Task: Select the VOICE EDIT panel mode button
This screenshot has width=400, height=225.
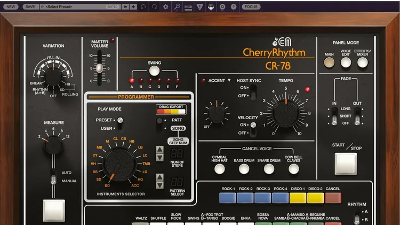Action: tap(346, 63)
